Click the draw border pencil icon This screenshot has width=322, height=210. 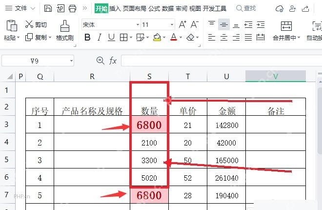(x=141, y=38)
